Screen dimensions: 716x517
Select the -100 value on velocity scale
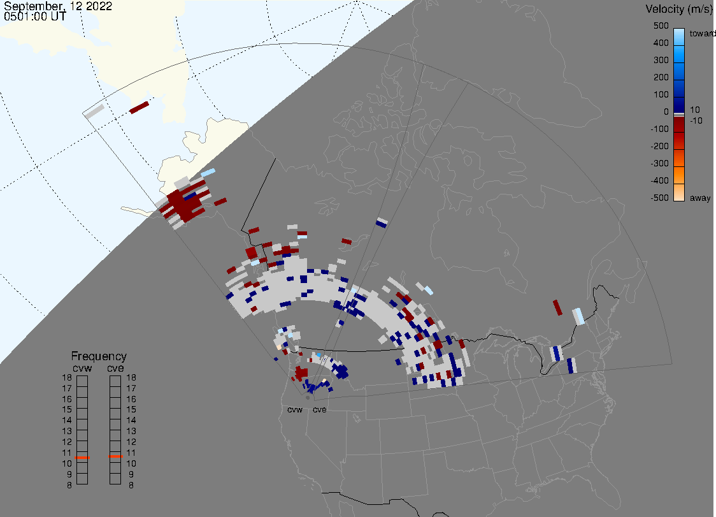click(x=659, y=129)
